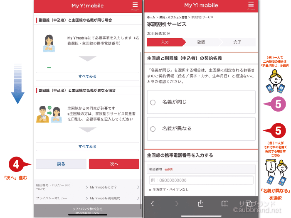This screenshot has width=291, height=218.
Task: Click the 入力 progress step
Action: click(x=165, y=42)
